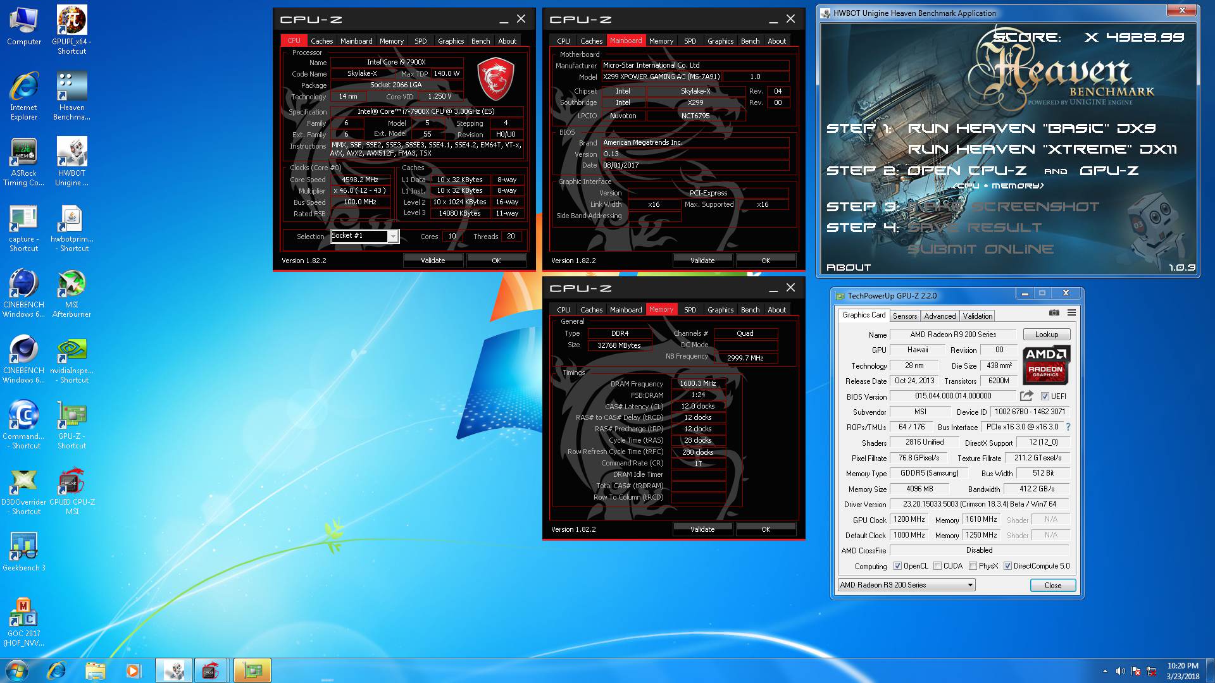Open hwbotprime shortcut icon
The width and height of the screenshot is (1215, 683).
click(x=72, y=227)
